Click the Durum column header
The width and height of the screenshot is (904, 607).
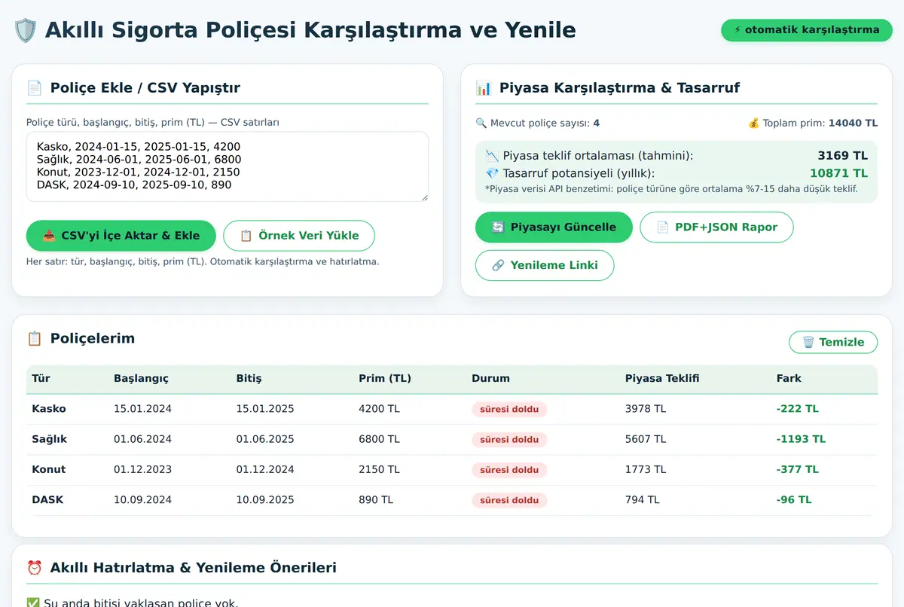pyautogui.click(x=490, y=378)
